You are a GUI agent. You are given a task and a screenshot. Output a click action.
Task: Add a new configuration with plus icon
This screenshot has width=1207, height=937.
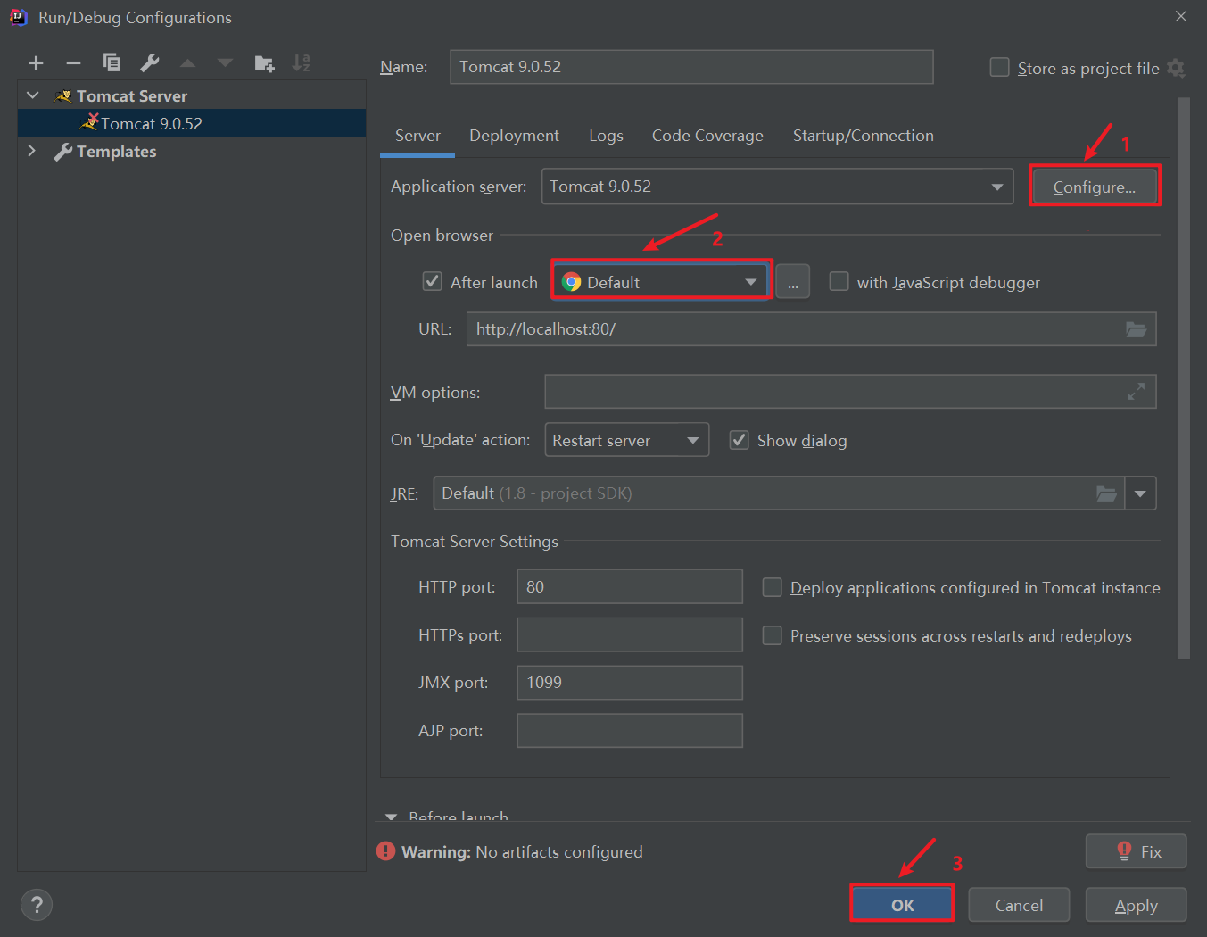click(36, 63)
